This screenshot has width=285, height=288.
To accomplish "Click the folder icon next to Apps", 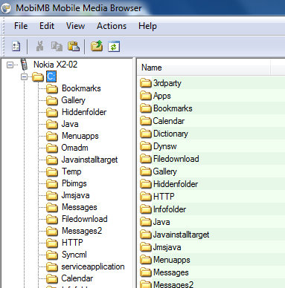I will point(146,96).
